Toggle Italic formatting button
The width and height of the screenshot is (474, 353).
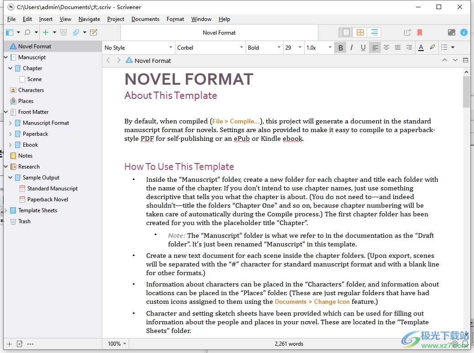pyautogui.click(x=352, y=48)
